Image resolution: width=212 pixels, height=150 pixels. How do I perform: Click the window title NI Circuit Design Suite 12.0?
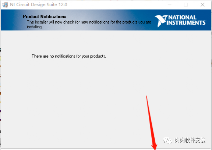39,5
